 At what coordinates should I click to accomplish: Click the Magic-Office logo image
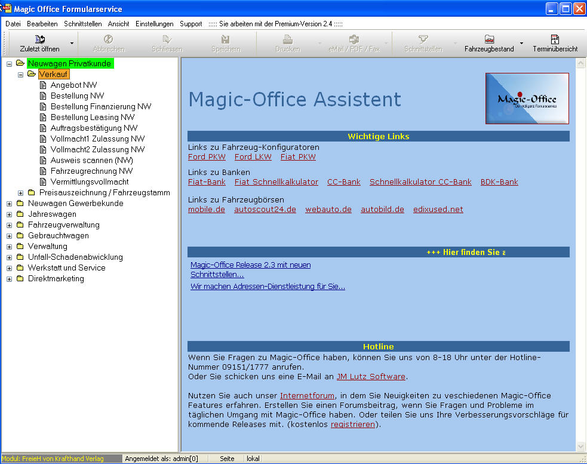tap(527, 99)
